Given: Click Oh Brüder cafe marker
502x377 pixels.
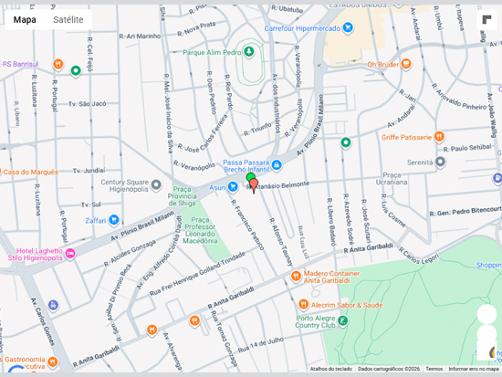Looking at the screenshot, I should click(405, 64).
